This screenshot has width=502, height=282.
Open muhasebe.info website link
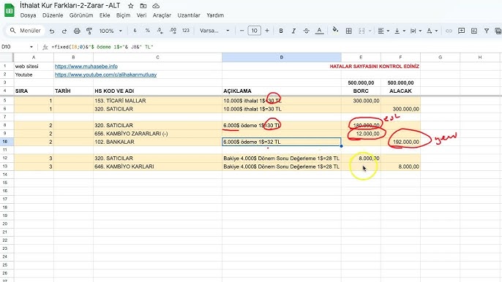tap(86, 66)
